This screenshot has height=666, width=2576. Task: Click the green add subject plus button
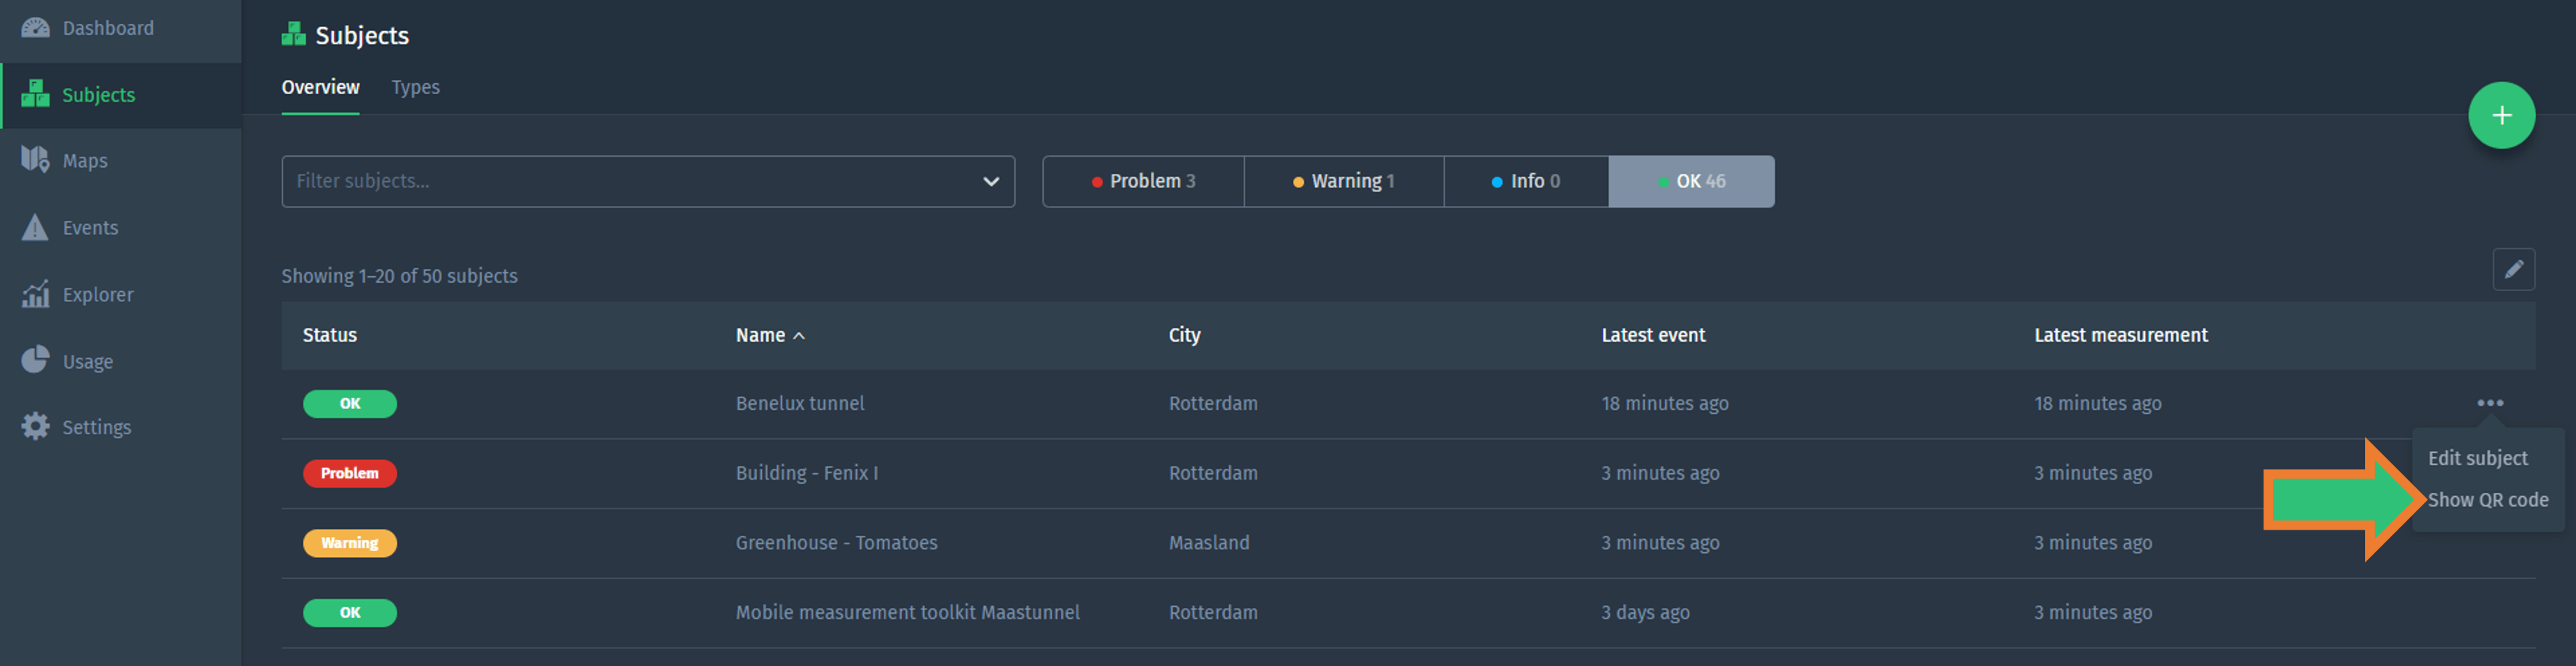point(2500,116)
